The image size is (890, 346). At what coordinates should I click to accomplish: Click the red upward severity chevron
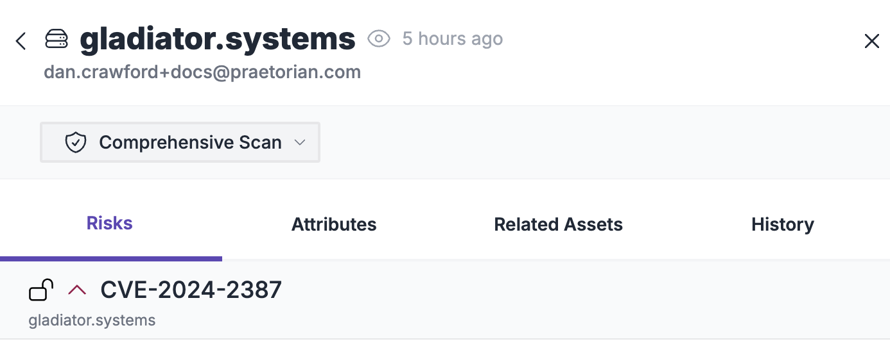pos(77,290)
